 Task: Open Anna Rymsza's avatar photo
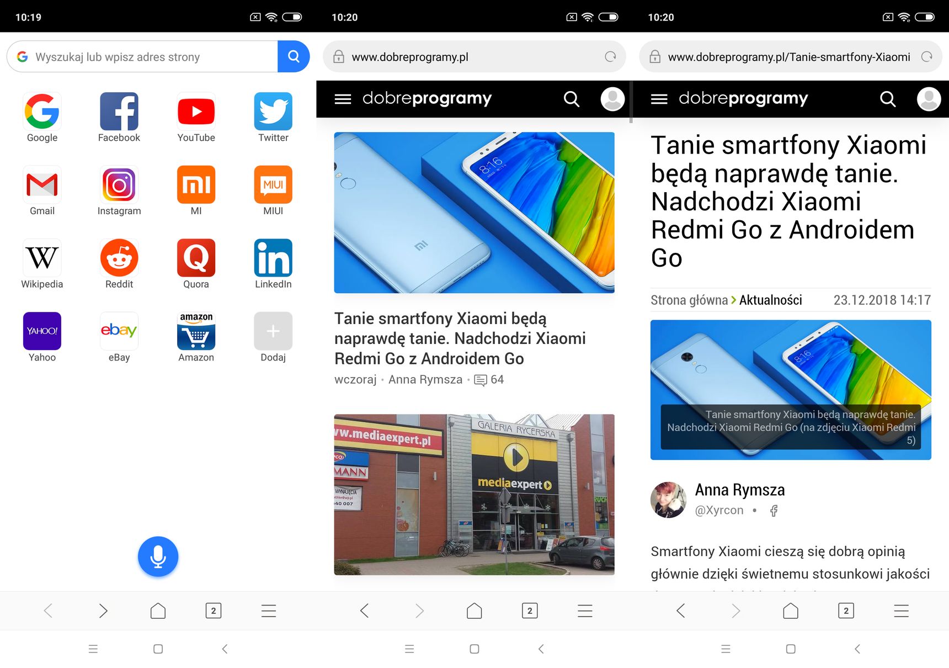pyautogui.click(x=668, y=500)
